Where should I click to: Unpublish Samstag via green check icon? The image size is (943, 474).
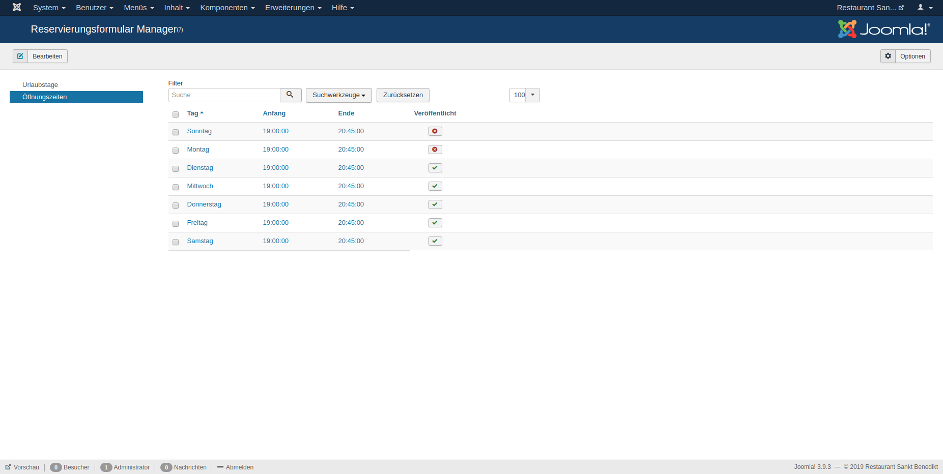435,241
